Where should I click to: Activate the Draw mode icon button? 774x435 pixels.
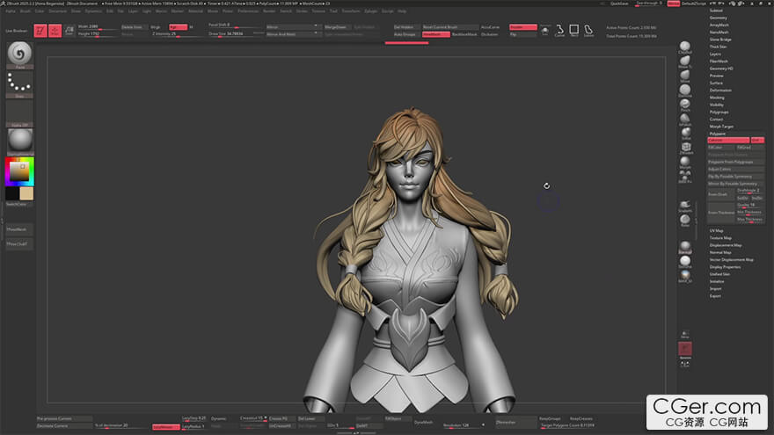[x=55, y=31]
